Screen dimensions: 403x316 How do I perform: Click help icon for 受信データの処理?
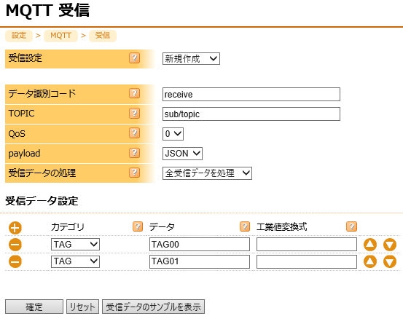click(x=134, y=173)
